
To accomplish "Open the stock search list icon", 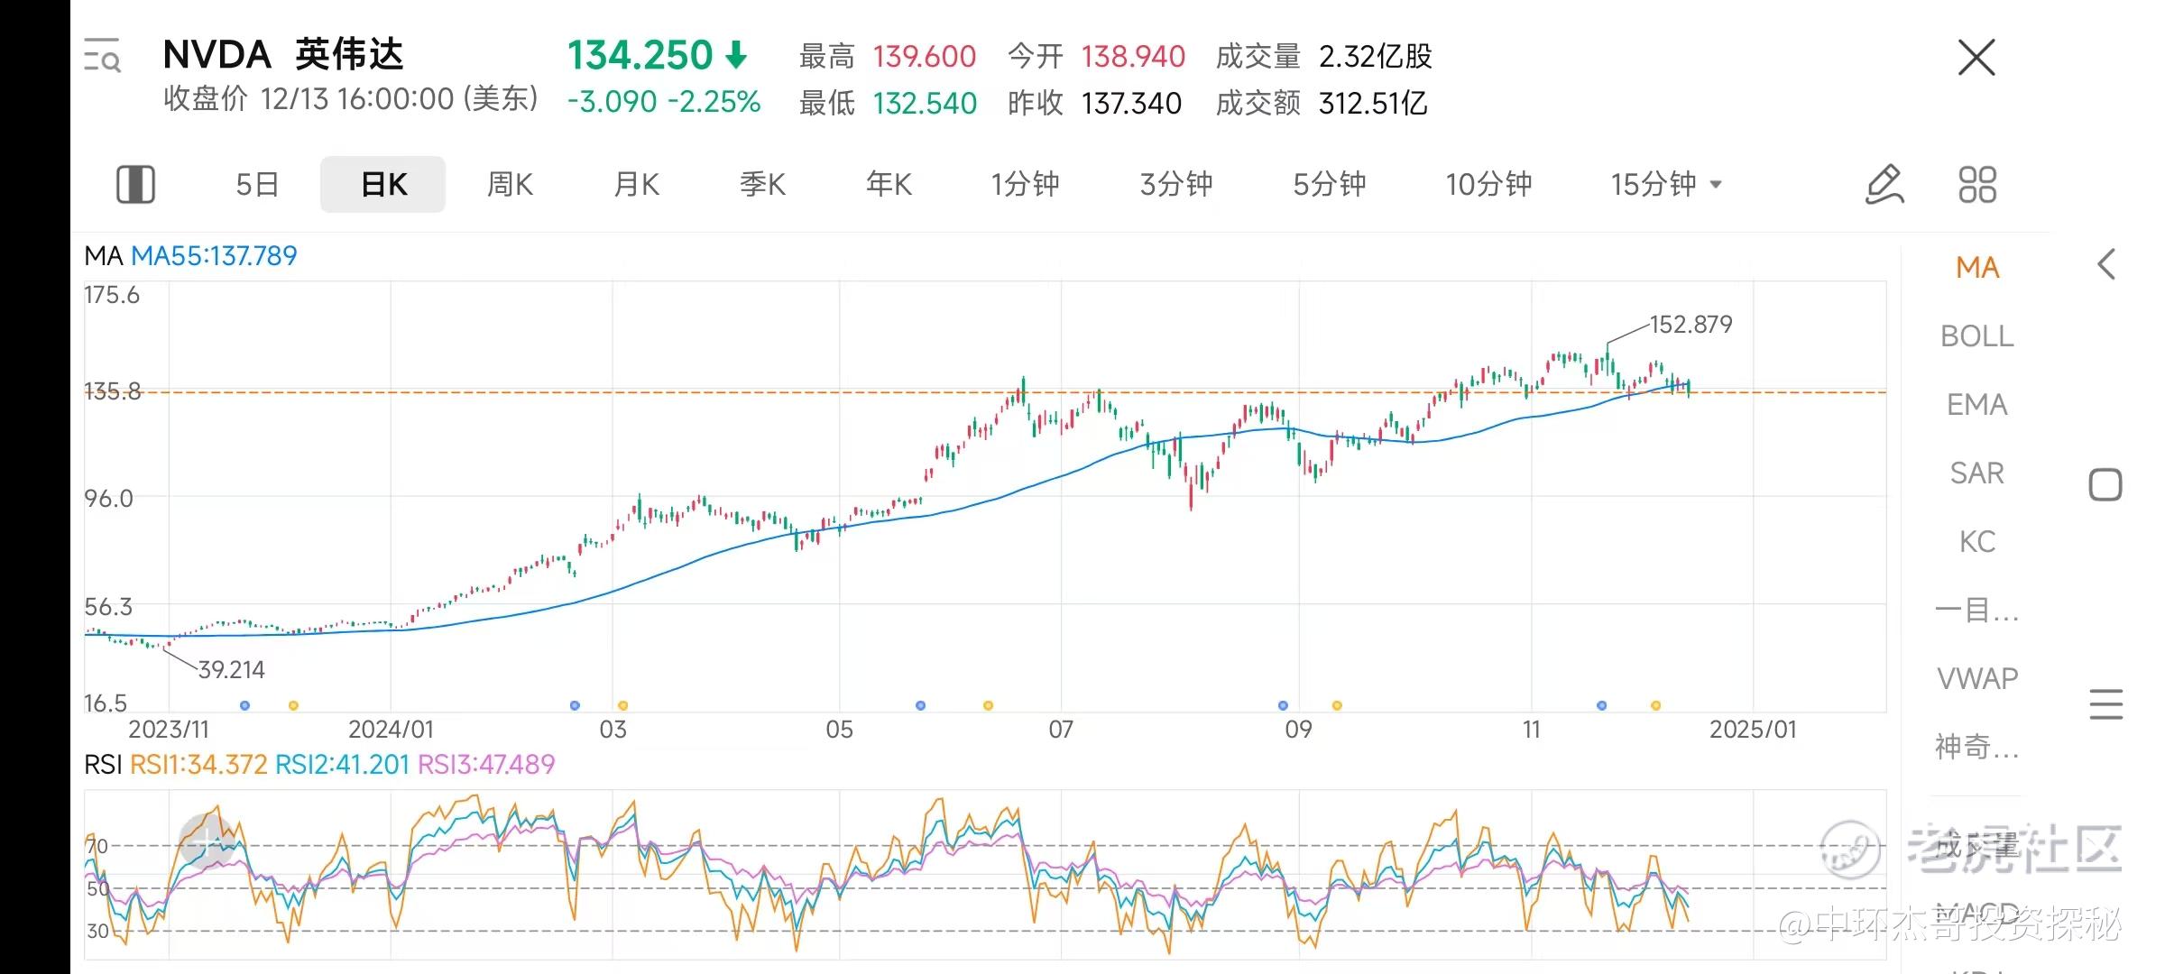I will click(102, 55).
